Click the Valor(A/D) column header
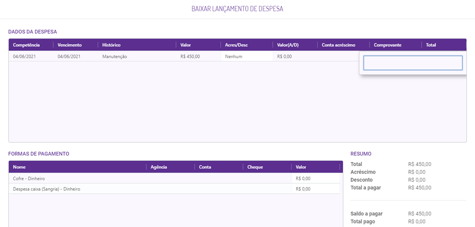Image resolution: width=475 pixels, height=227 pixels. click(288, 45)
